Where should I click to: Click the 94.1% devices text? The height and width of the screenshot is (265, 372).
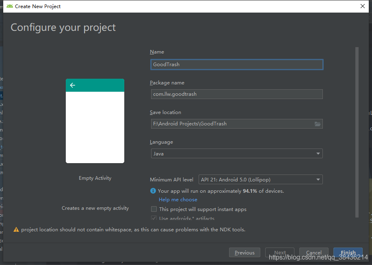[221, 191]
